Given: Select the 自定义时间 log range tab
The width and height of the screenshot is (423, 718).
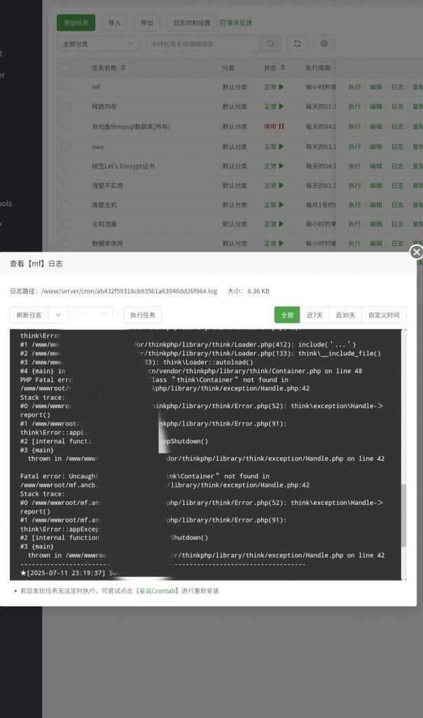Looking at the screenshot, I should [x=384, y=315].
